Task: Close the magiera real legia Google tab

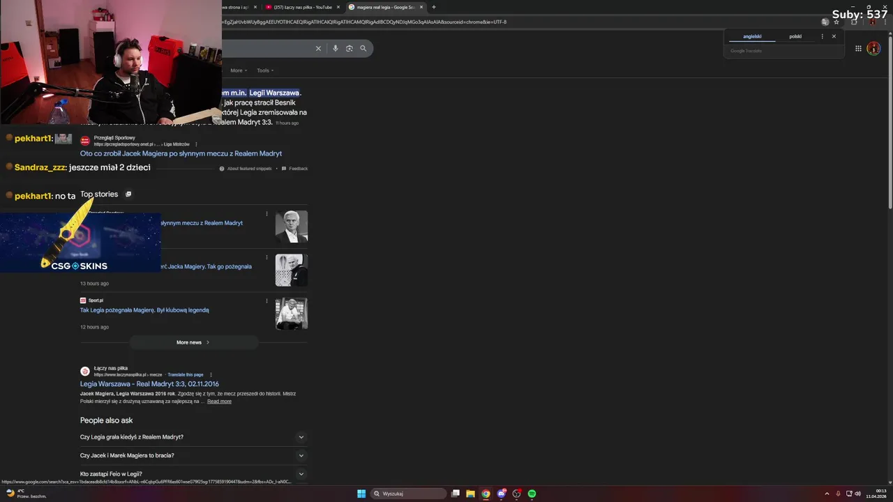Action: [421, 7]
